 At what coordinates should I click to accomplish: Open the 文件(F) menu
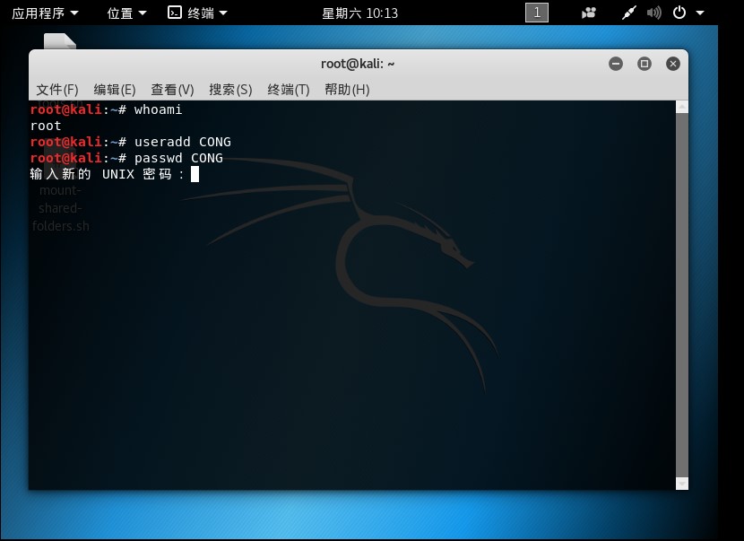click(57, 90)
